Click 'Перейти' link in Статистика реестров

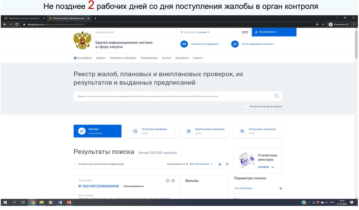tap(266, 167)
